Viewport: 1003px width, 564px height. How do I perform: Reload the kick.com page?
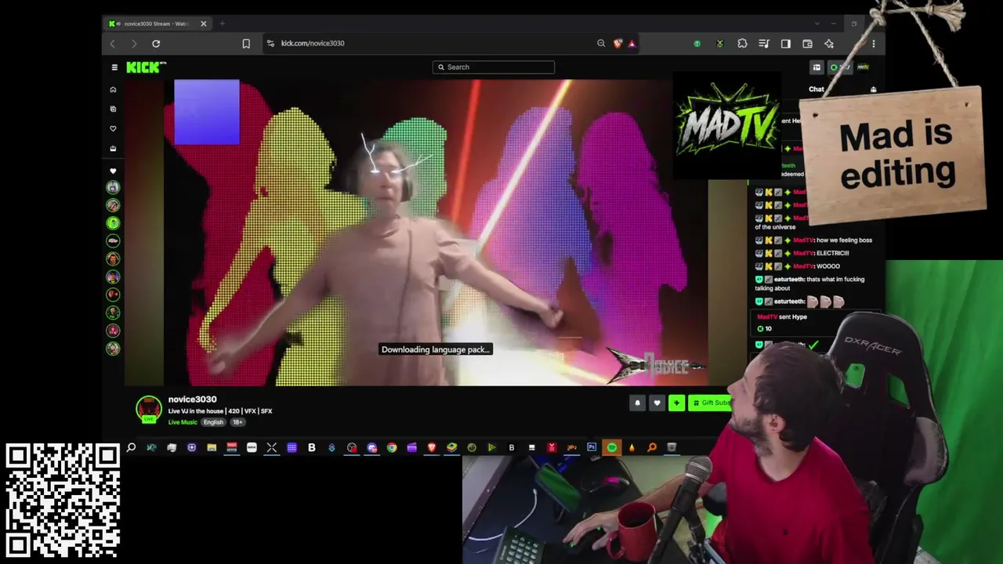point(156,43)
